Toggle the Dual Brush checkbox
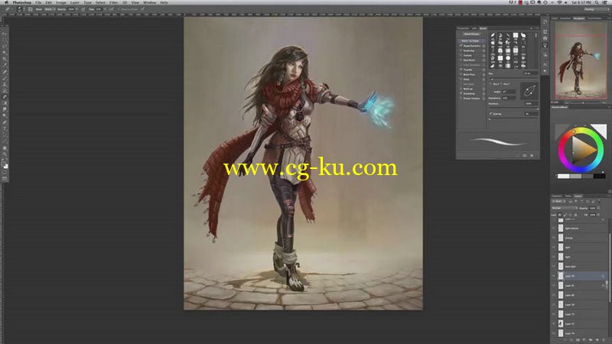 (x=461, y=60)
